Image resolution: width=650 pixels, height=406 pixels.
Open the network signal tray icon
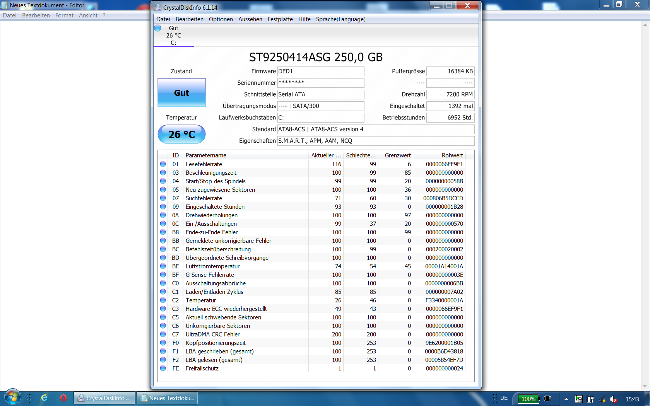point(602,399)
